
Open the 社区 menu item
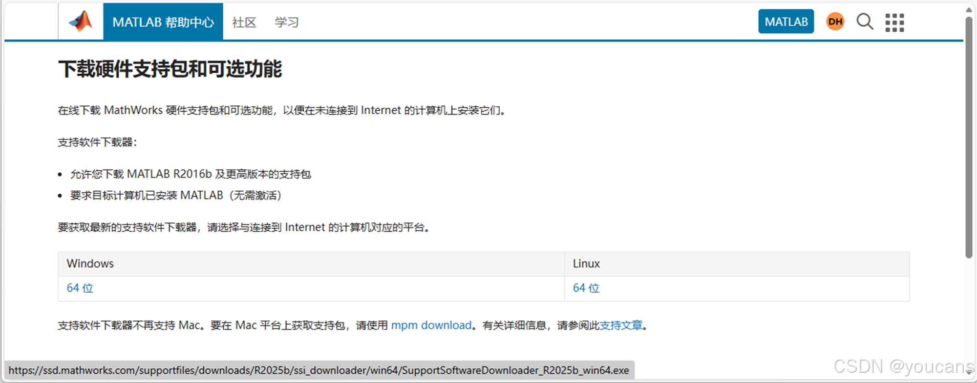tap(244, 22)
